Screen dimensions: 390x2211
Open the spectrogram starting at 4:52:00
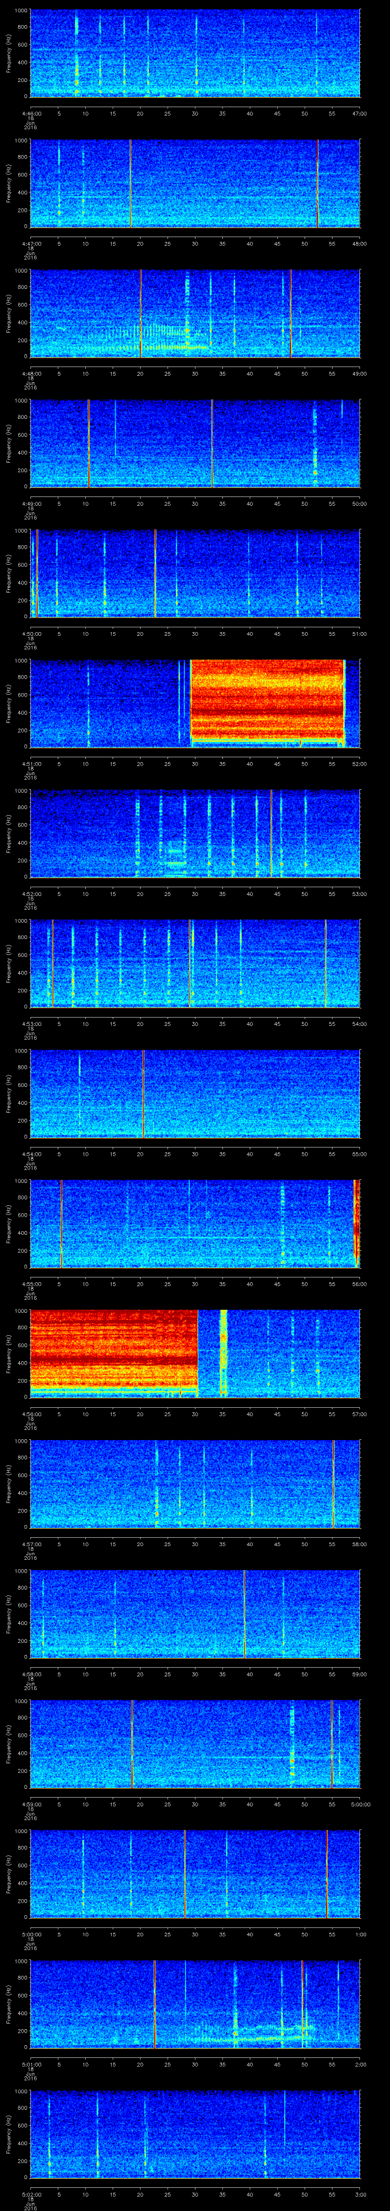click(x=195, y=834)
